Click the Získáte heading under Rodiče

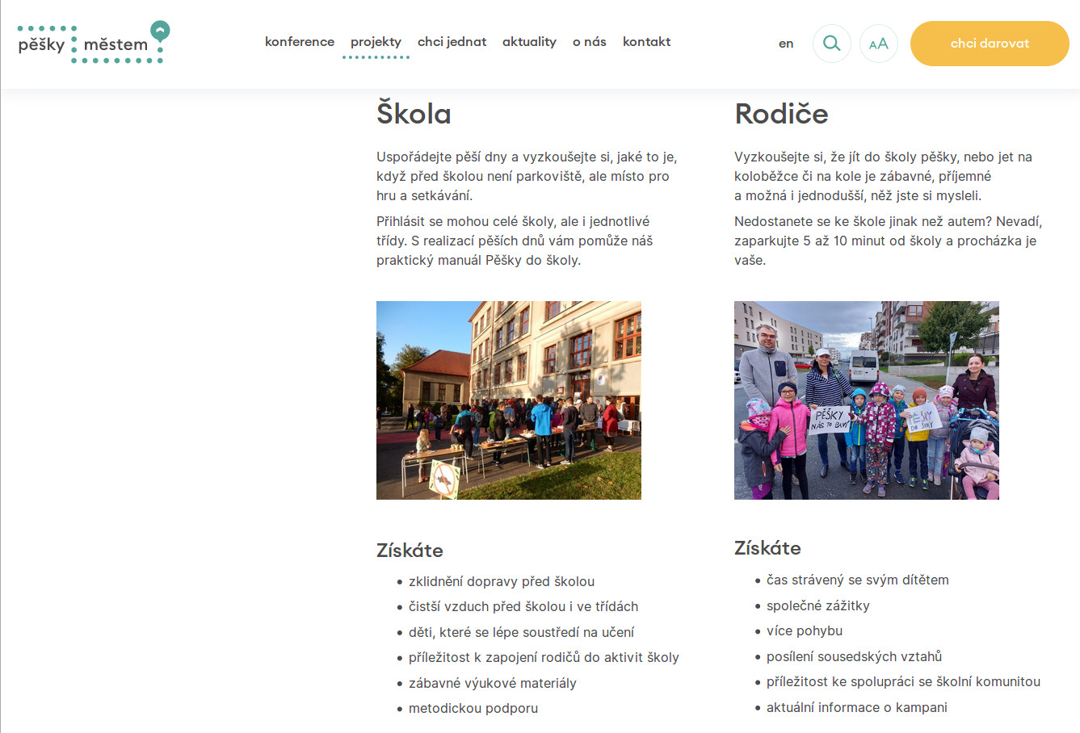tap(767, 548)
